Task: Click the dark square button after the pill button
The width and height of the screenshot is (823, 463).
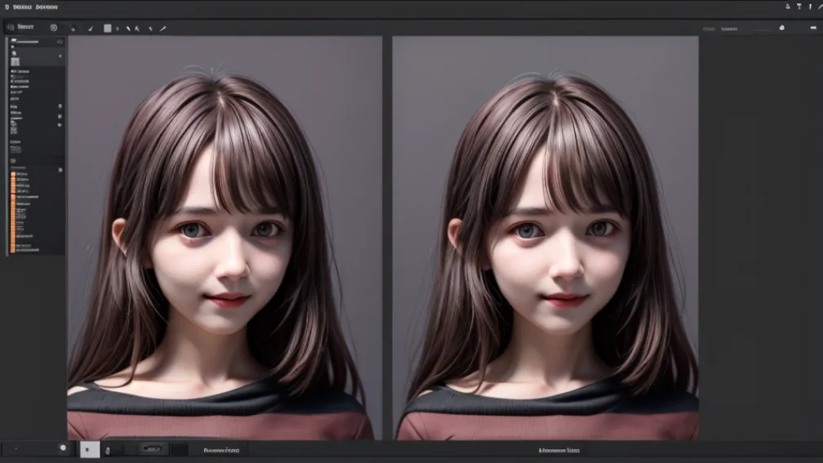Action: coord(179,449)
